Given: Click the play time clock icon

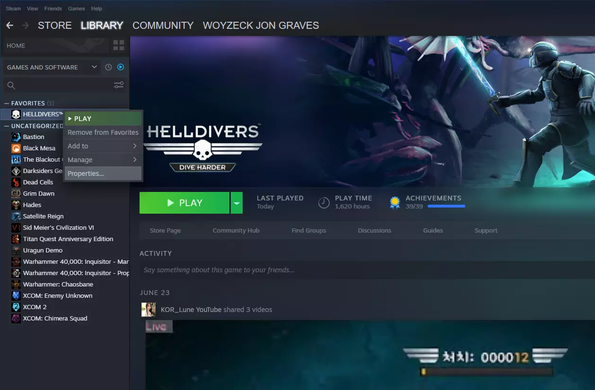Looking at the screenshot, I should [x=324, y=203].
